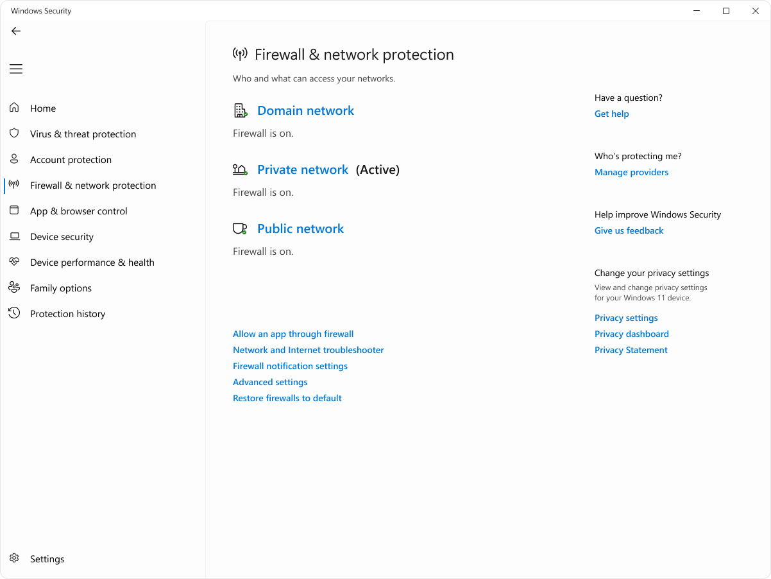Open Private network settings
The height and width of the screenshot is (579, 771).
pyautogui.click(x=302, y=169)
